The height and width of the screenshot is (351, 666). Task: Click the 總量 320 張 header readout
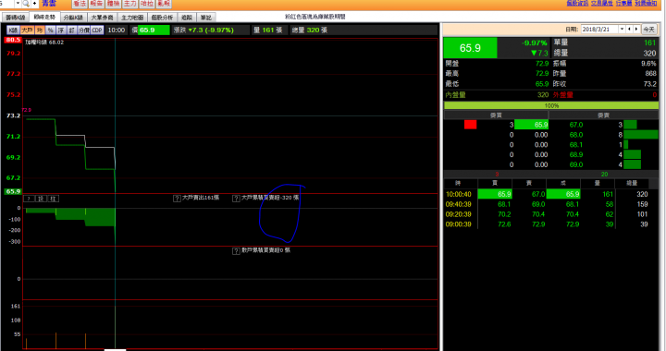(310, 30)
